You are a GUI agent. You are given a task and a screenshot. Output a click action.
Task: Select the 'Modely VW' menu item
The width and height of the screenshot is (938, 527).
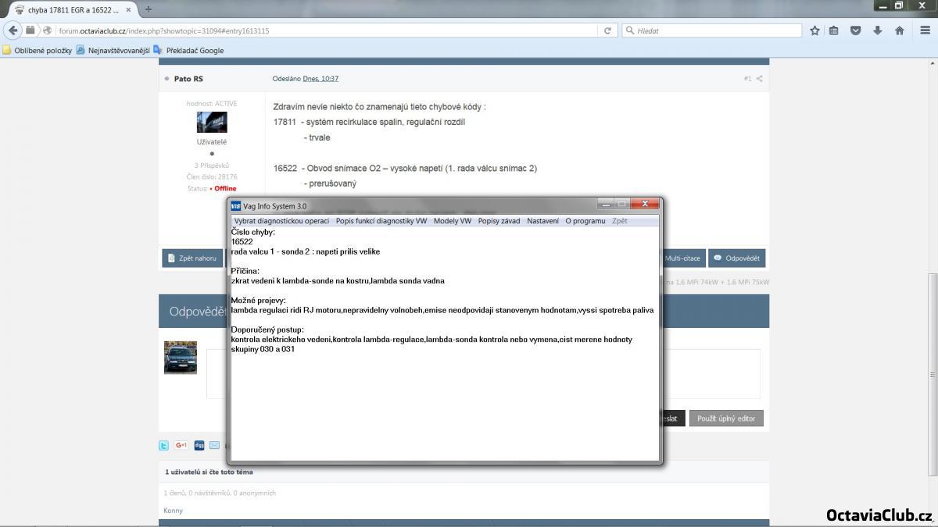(452, 221)
